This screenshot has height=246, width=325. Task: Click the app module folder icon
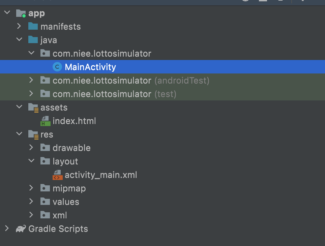pos(21,13)
